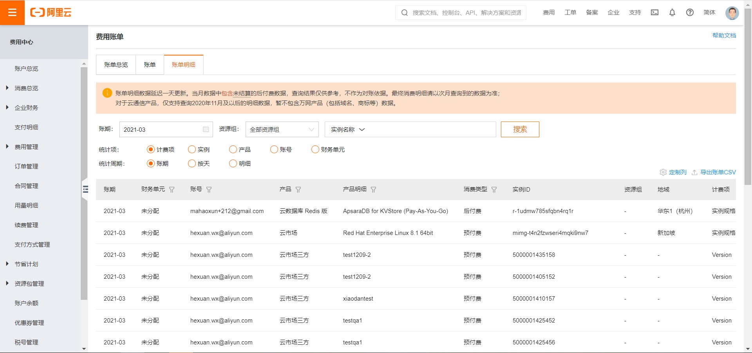
Task: Open the user avatar menu
Action: tap(732, 13)
